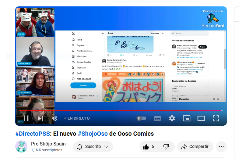Dislike the video with thumbs down
239x158 pixels.
click(166, 146)
